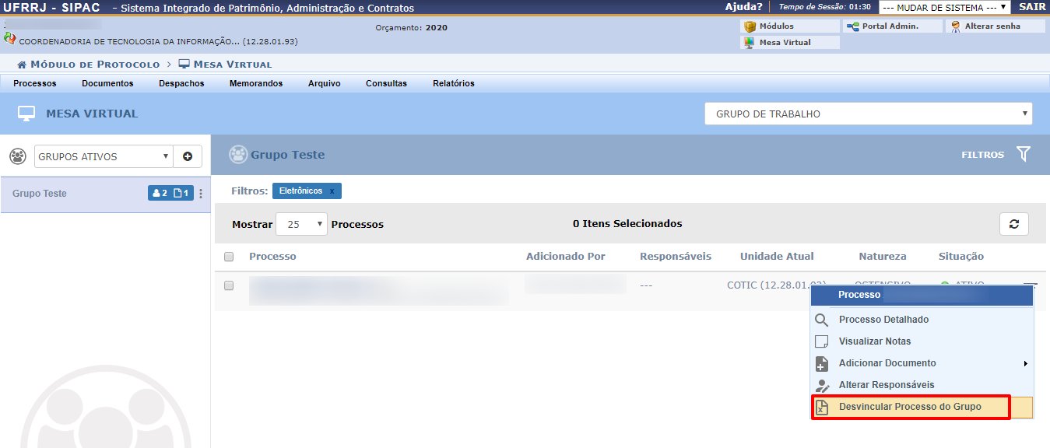Toggle the select-all checkbox in the Processo header
1050x448 pixels.
click(229, 257)
